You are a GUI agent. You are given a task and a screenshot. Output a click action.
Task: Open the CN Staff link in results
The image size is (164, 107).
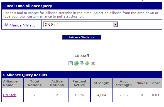pyautogui.click(x=10, y=95)
